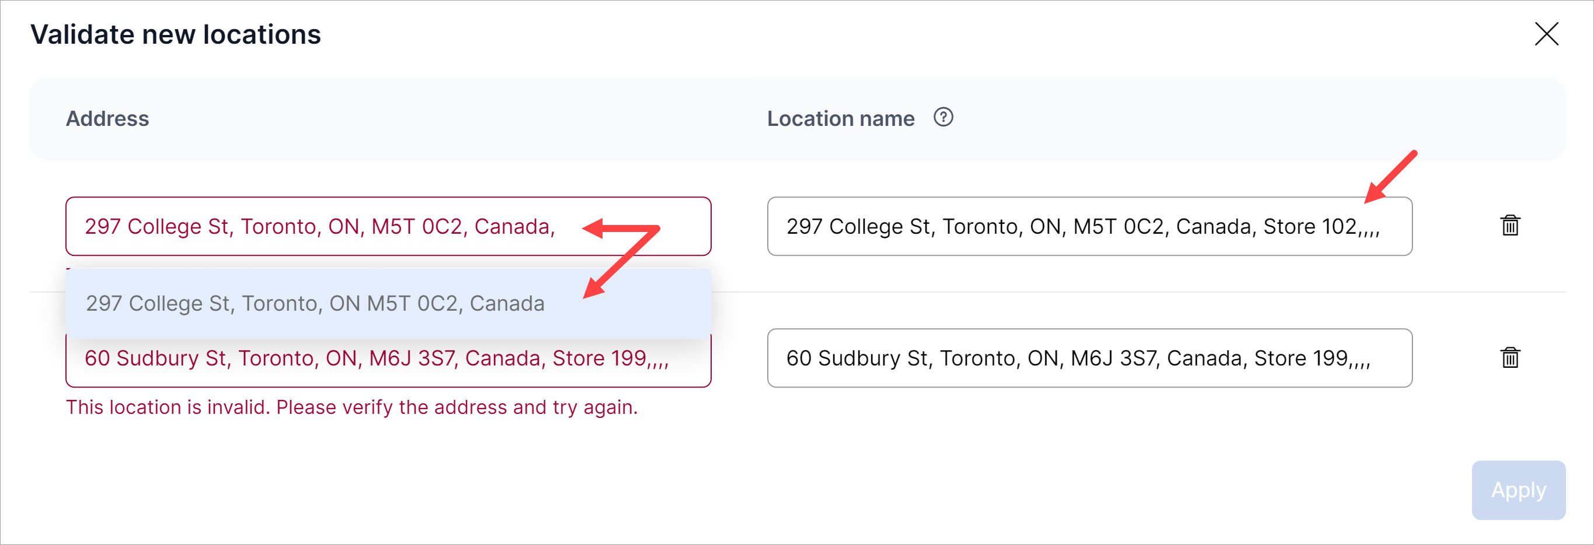1594x545 pixels.
Task: Delete the 297 College St location row
Action: pyautogui.click(x=1510, y=226)
